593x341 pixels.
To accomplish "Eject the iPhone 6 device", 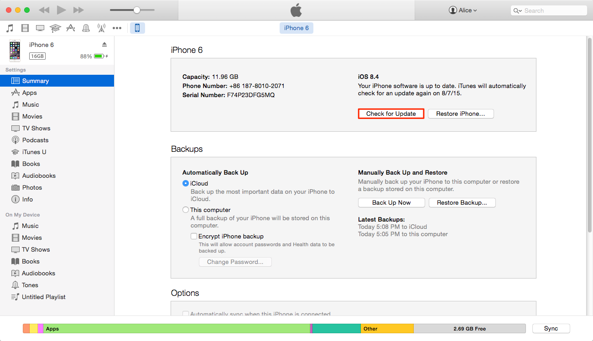I will tap(104, 45).
